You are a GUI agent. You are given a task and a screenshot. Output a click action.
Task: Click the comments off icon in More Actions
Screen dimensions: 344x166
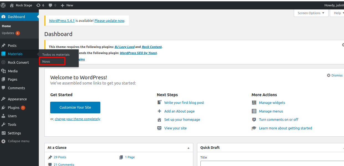254,120
